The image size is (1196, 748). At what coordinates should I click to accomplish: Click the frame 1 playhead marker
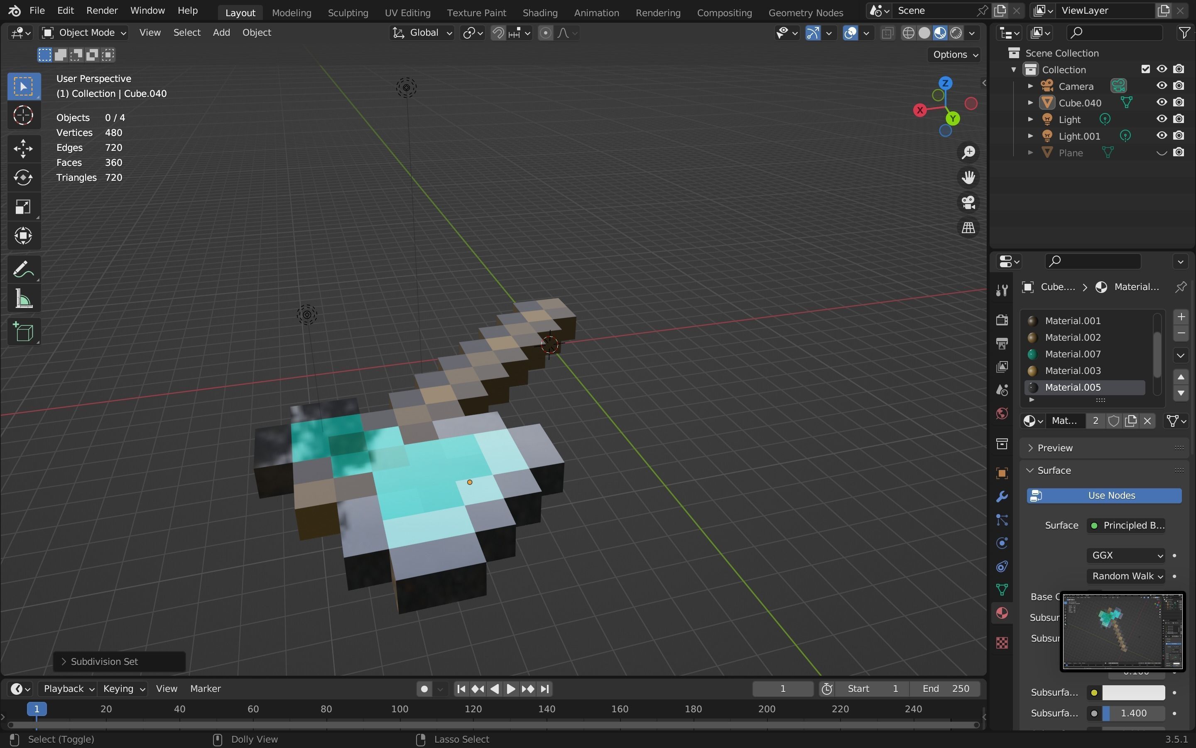point(37,709)
